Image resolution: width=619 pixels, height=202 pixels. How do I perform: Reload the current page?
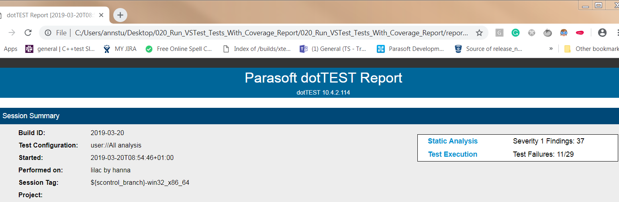pos(28,33)
